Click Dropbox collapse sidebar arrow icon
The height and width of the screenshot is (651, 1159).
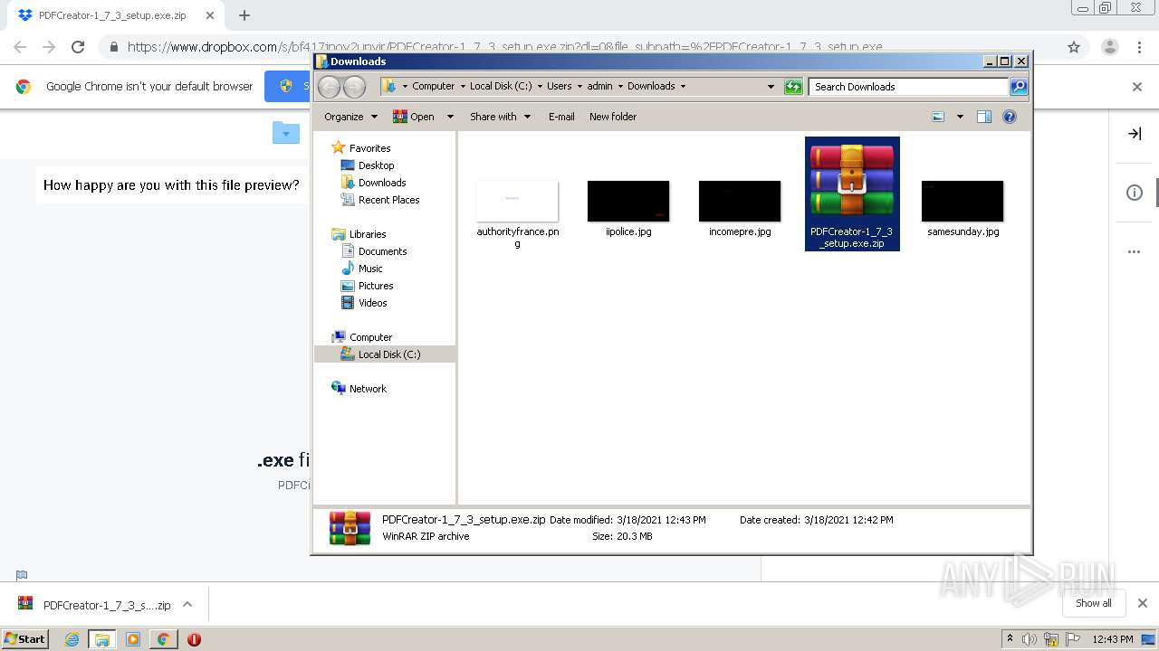pos(1135,134)
